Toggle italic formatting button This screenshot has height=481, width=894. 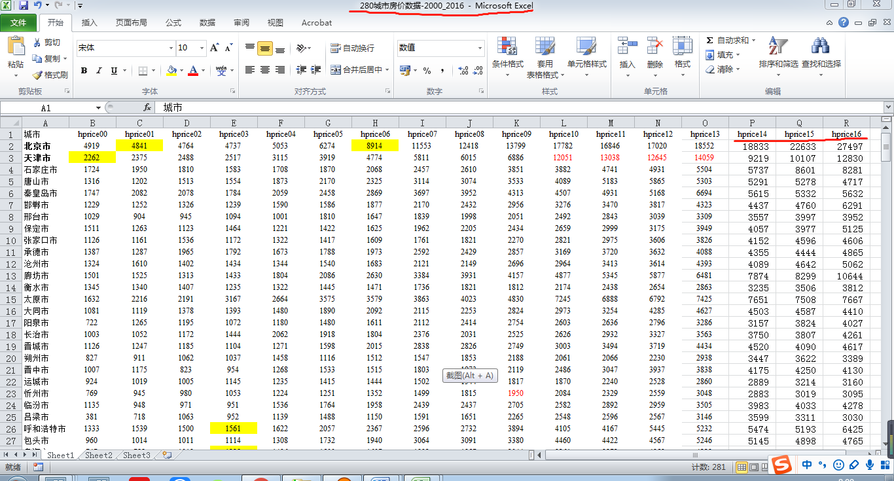tap(99, 71)
